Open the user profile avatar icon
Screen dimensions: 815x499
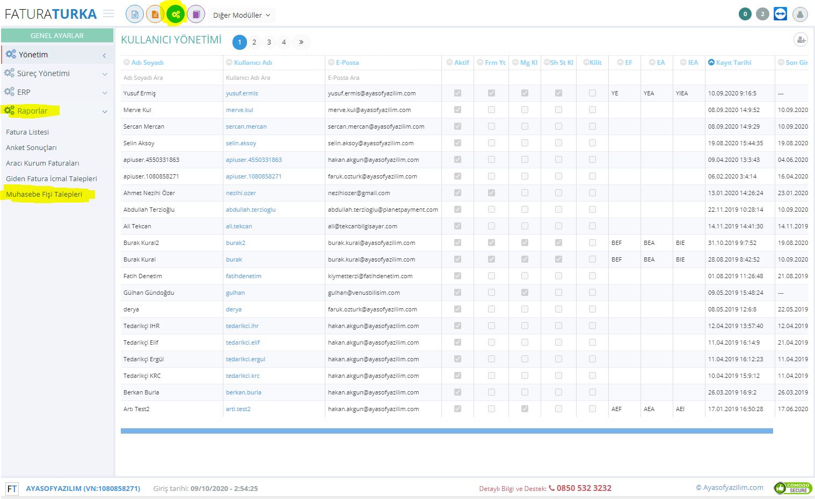[800, 14]
